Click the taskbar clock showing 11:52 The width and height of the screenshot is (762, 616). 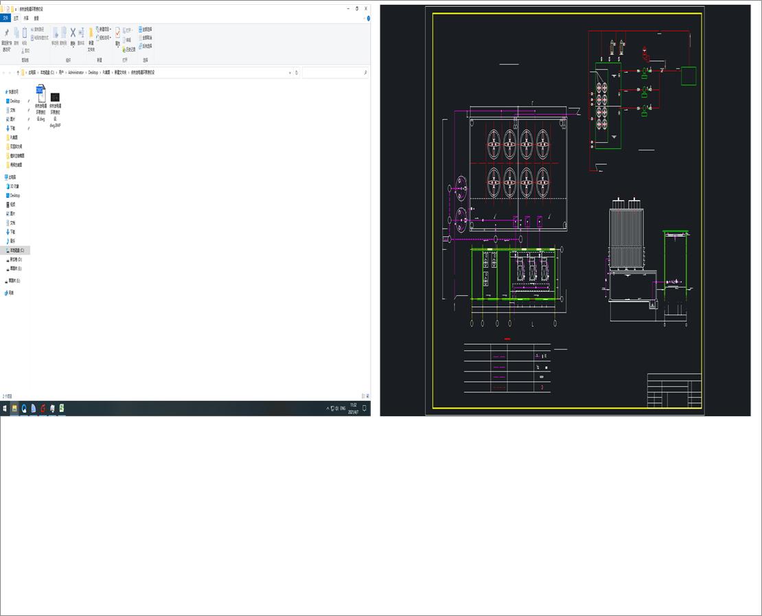(x=354, y=409)
